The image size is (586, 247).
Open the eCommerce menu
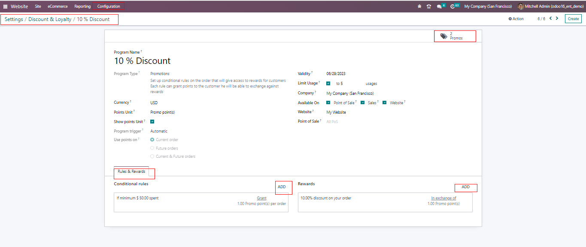tap(58, 6)
